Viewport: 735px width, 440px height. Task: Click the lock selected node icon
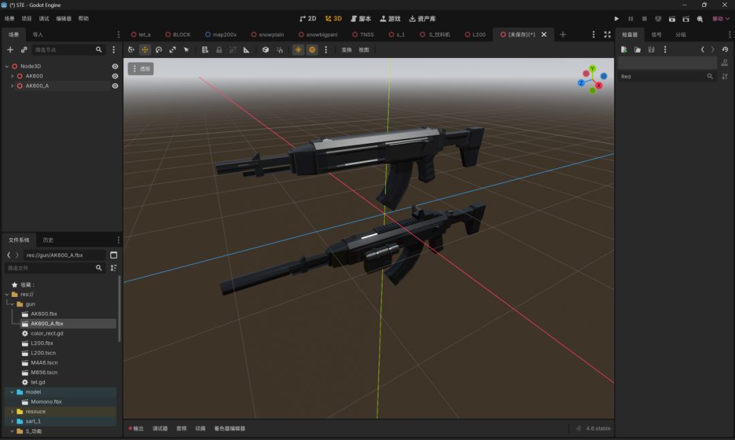coord(219,50)
